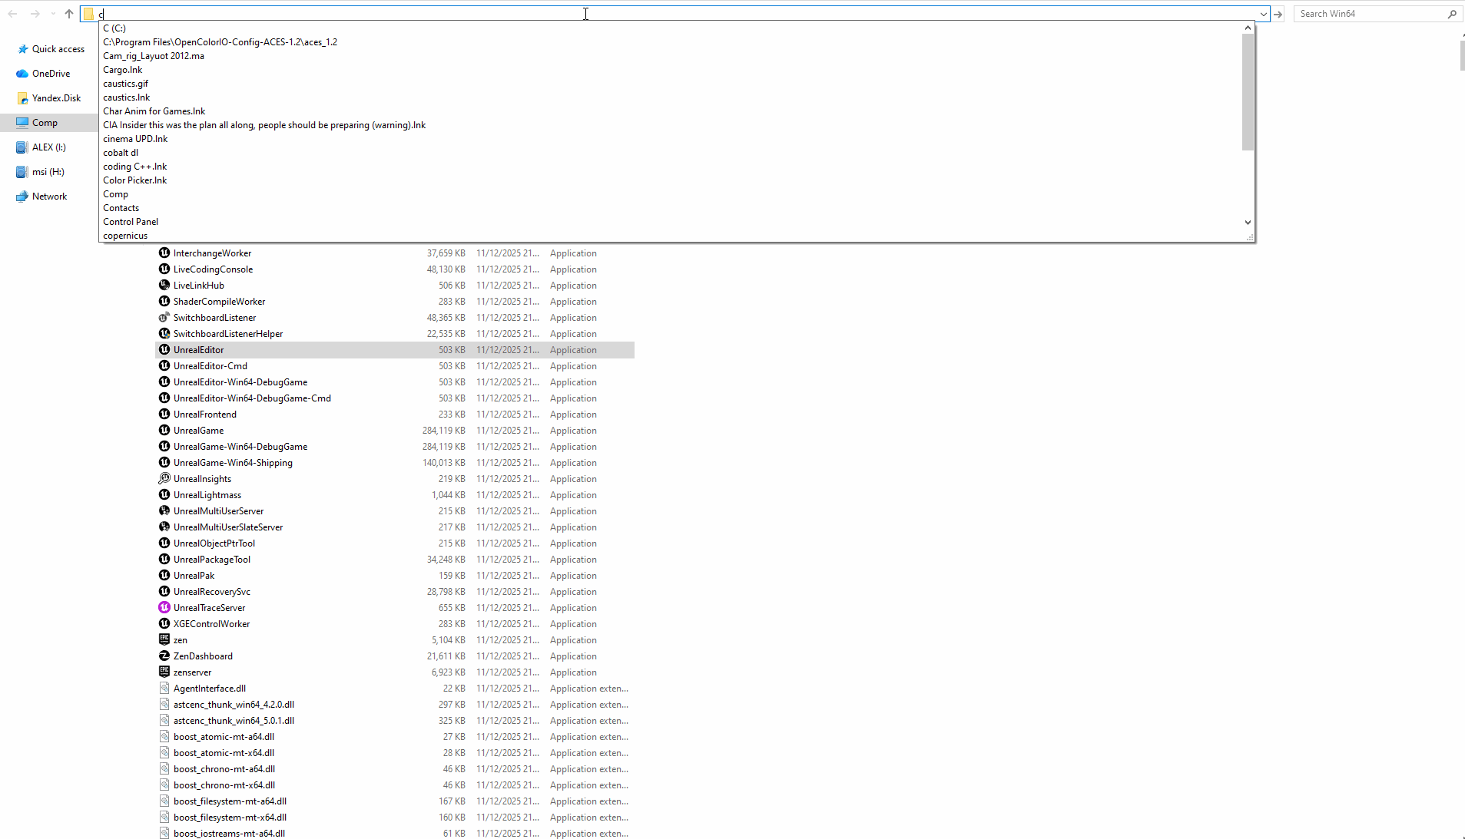Open the ALEX (I:) drive
Image resolution: width=1465 pixels, height=839 pixels.
click(x=48, y=147)
